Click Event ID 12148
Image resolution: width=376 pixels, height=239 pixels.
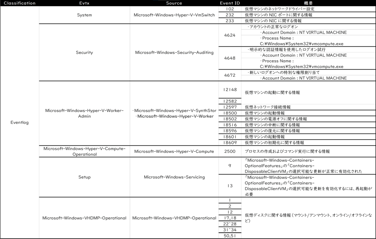(x=230, y=90)
